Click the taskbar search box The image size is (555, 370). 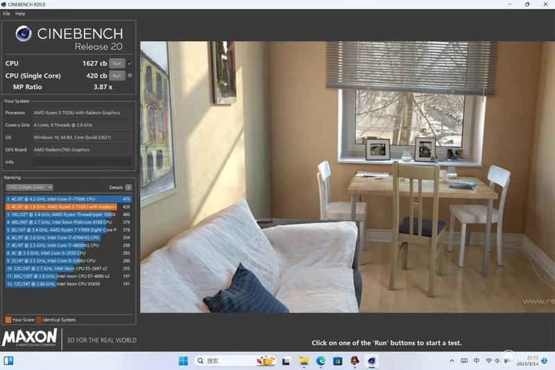[235, 361]
